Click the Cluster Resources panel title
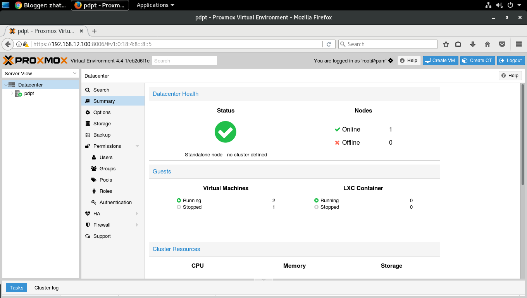The width and height of the screenshot is (527, 298). [x=176, y=249]
